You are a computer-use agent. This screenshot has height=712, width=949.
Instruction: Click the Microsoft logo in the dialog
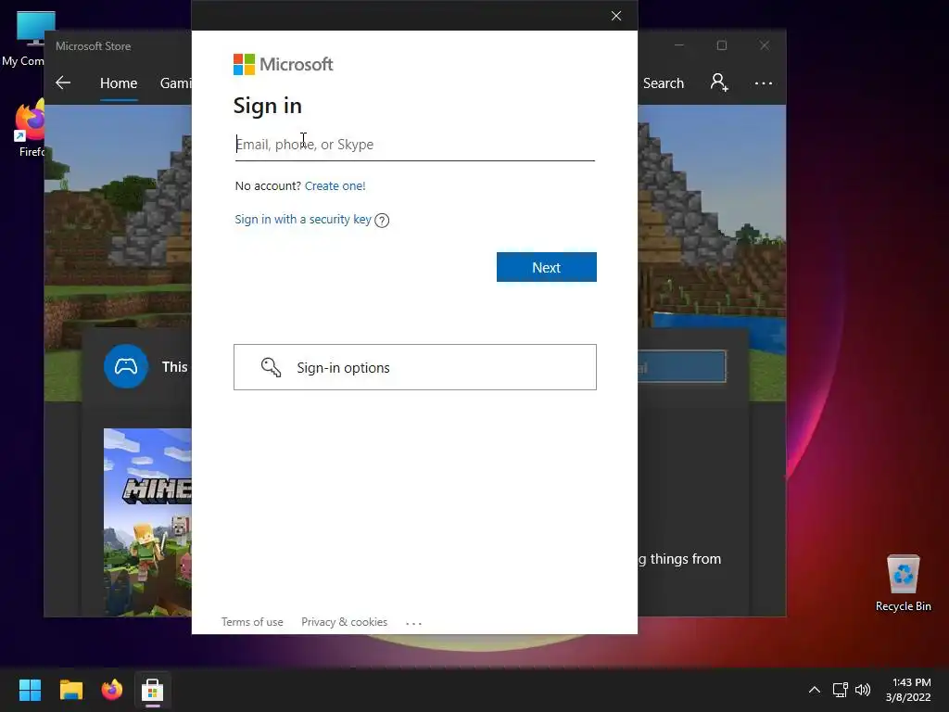pos(284,64)
